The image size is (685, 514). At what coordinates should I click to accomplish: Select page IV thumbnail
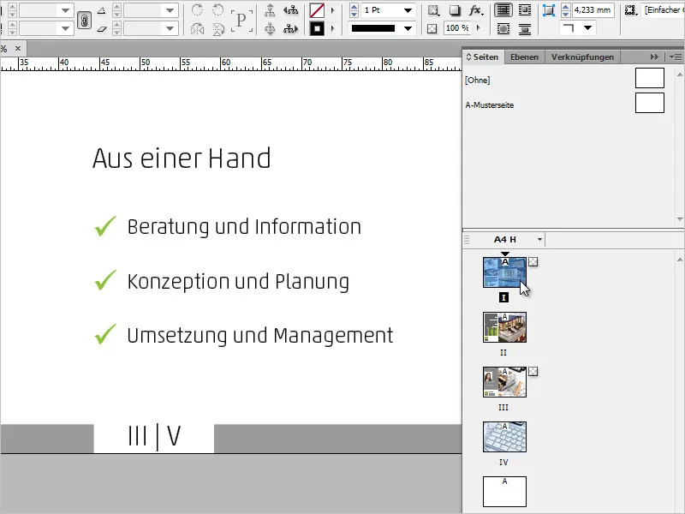pyautogui.click(x=504, y=437)
